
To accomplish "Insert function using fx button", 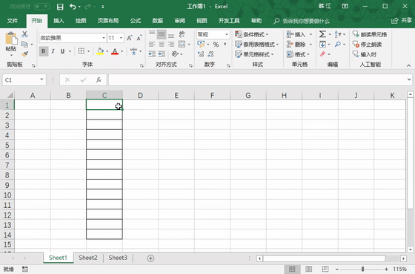I will click(99, 80).
